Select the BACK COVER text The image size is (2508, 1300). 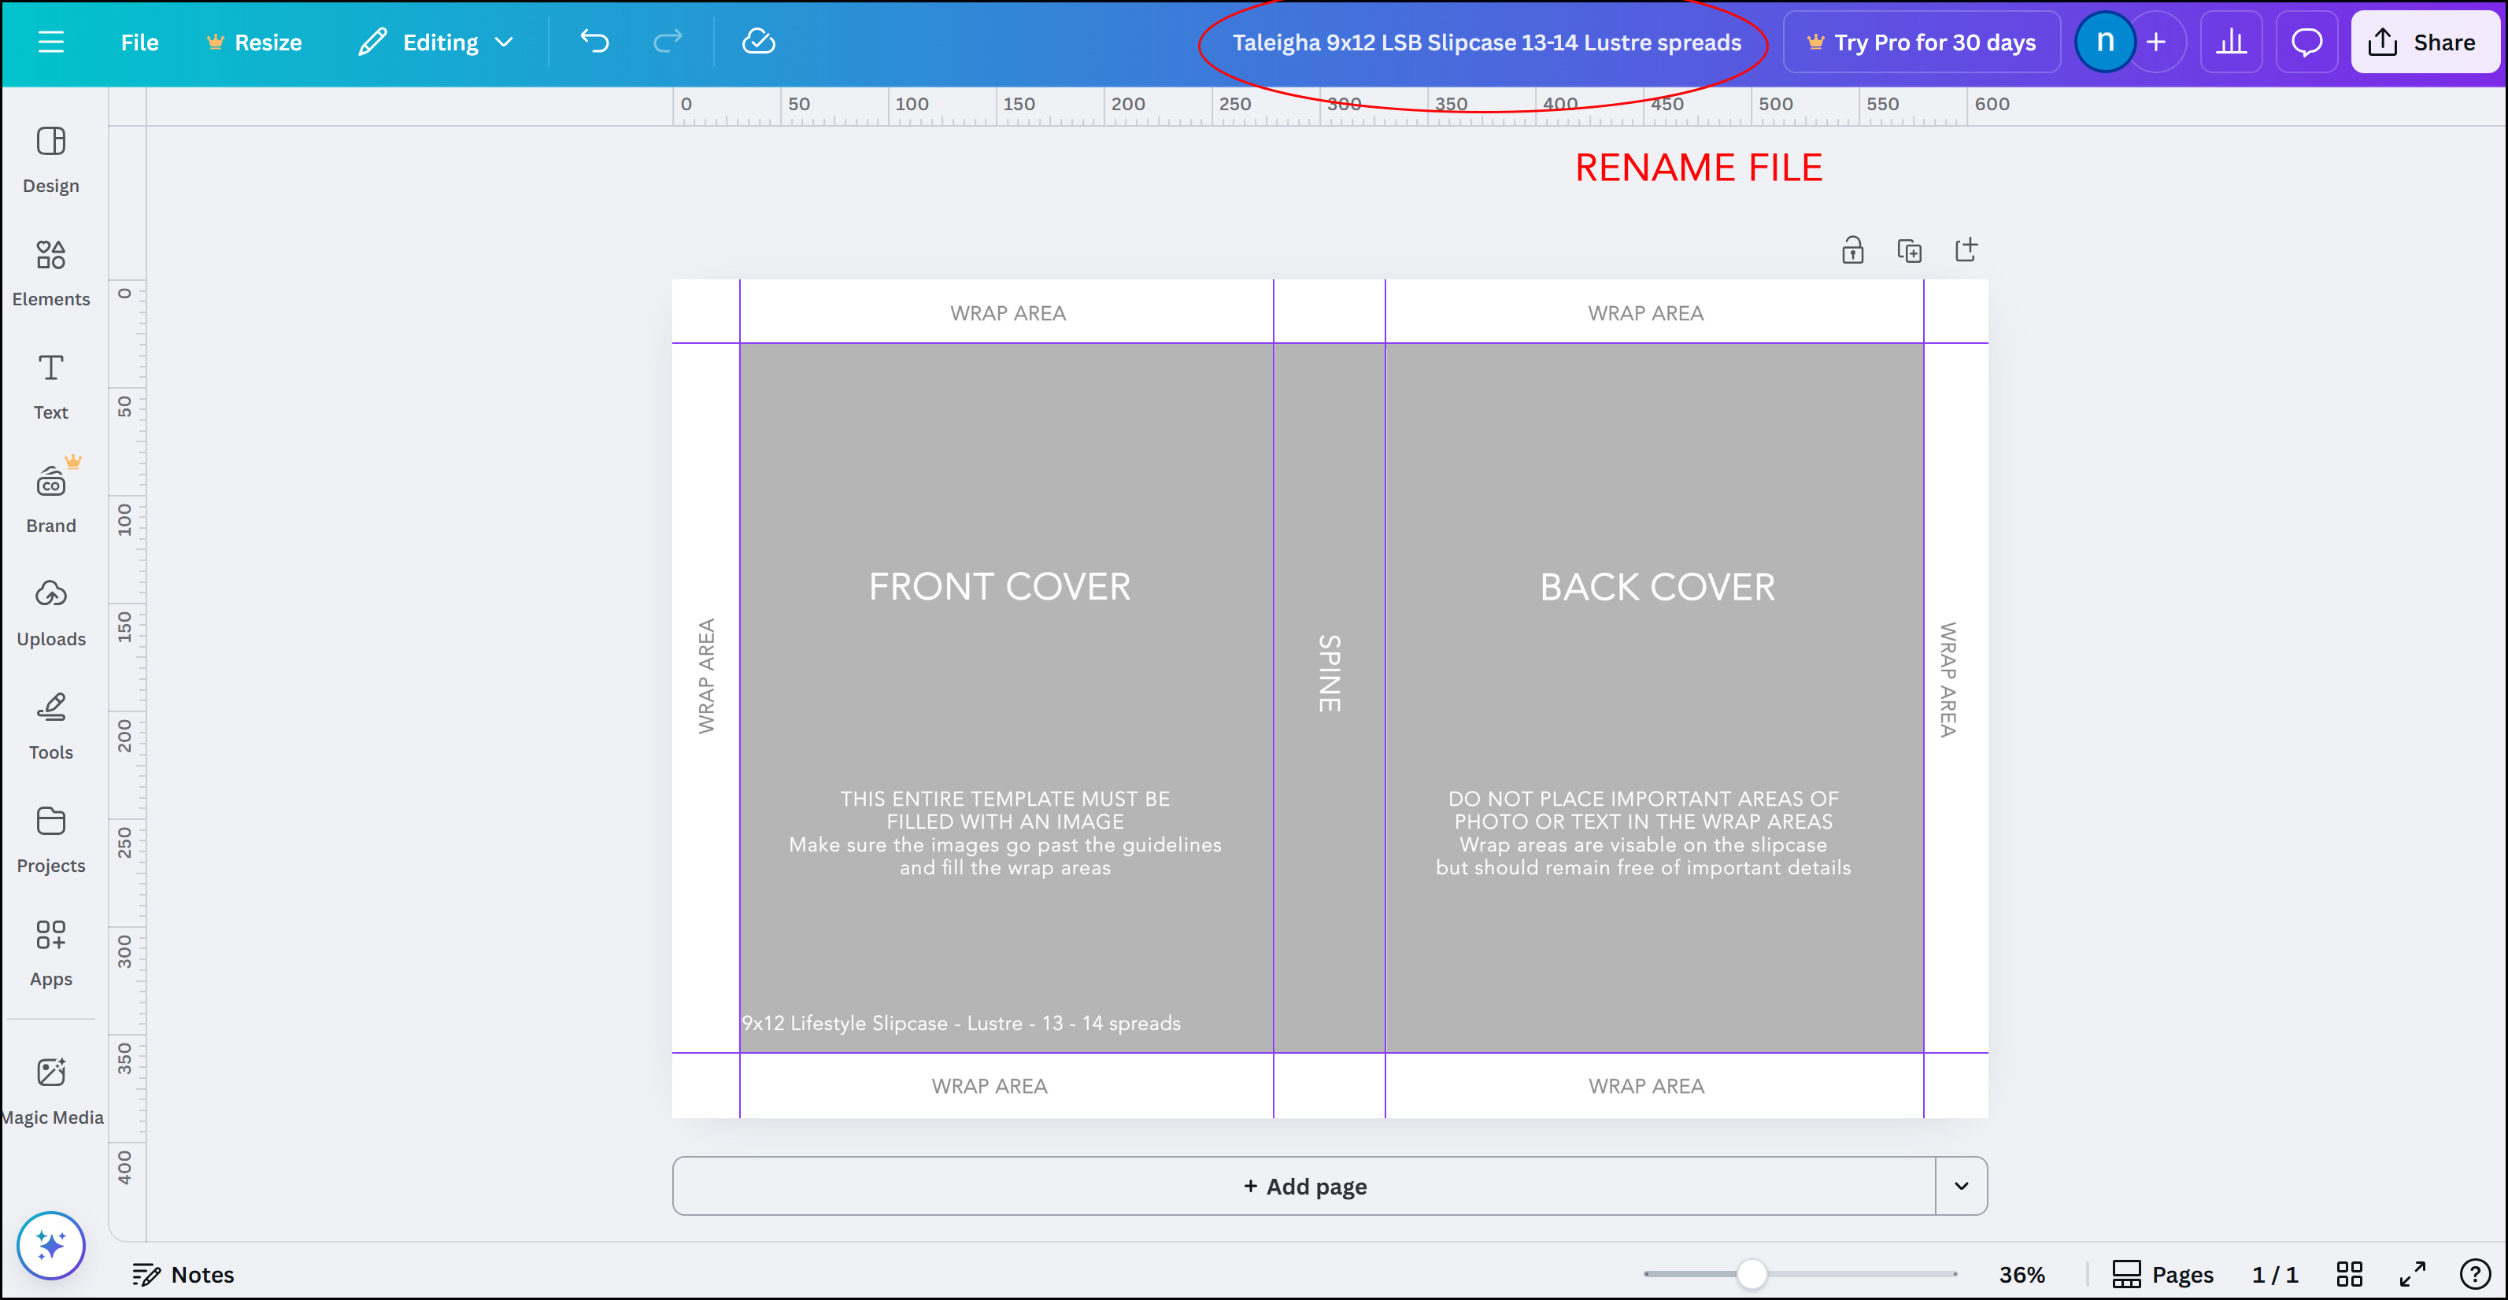tap(1657, 587)
